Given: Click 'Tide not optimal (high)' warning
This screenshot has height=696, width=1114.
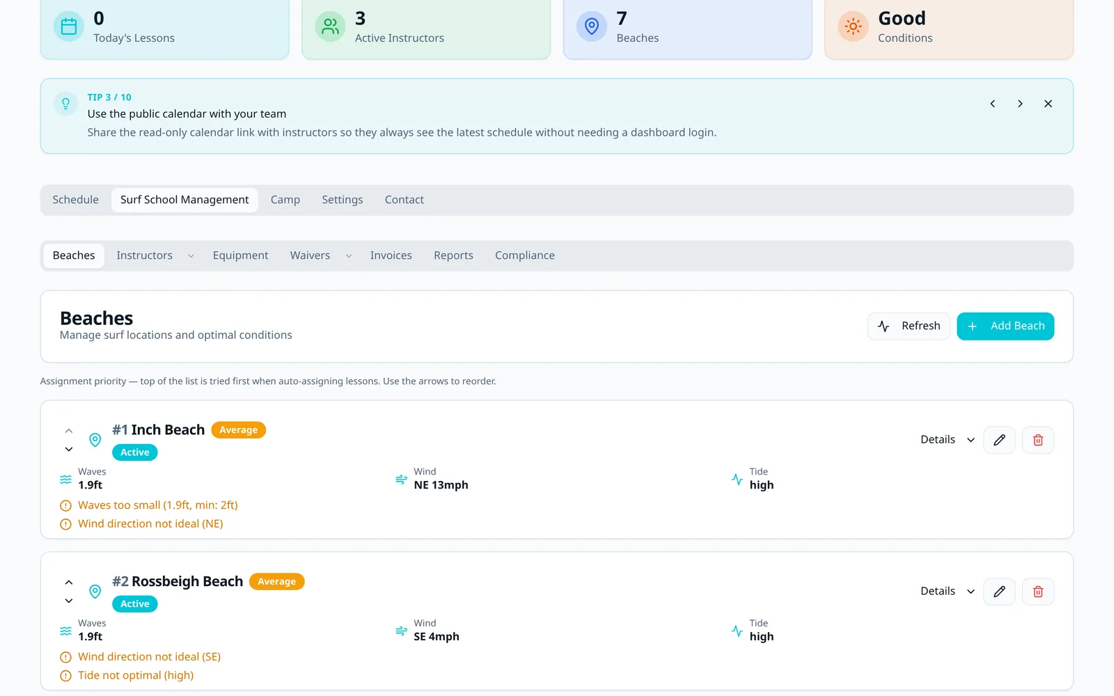Looking at the screenshot, I should click(136, 676).
